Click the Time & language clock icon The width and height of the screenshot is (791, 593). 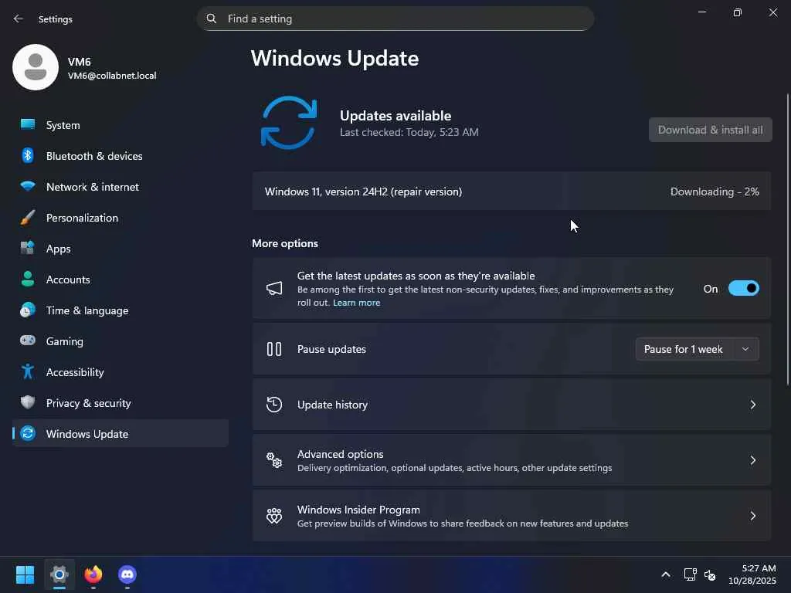[x=28, y=310]
